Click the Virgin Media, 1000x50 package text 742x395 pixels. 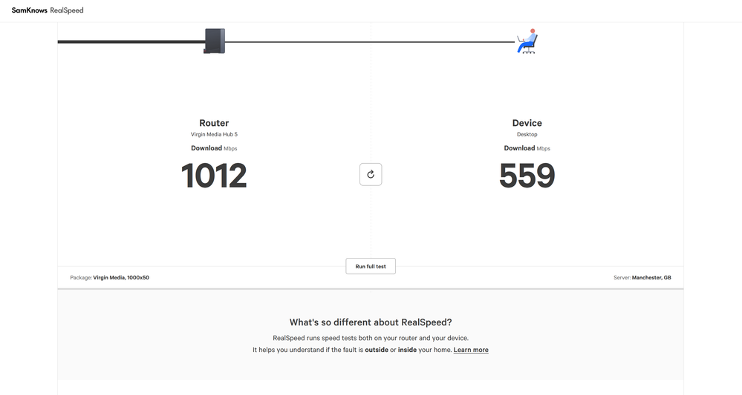[121, 277]
